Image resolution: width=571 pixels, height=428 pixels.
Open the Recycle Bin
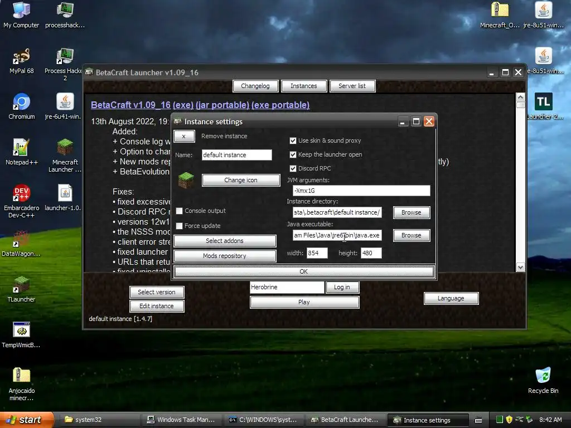[x=543, y=380]
